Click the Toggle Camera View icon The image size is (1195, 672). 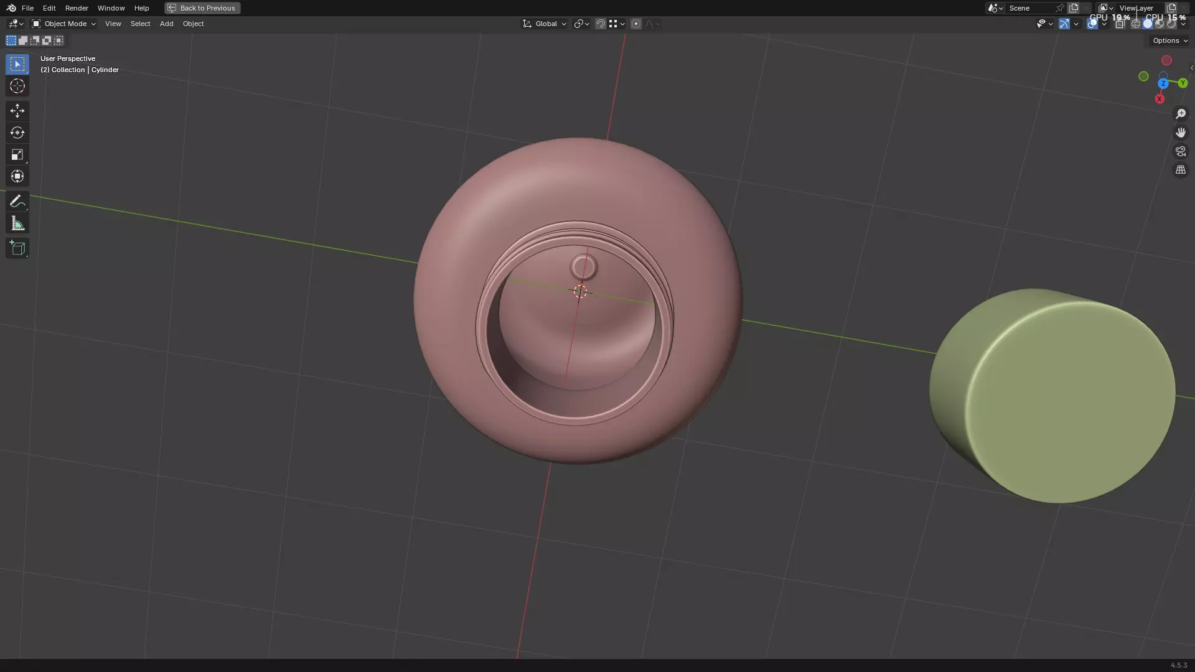[1180, 151]
